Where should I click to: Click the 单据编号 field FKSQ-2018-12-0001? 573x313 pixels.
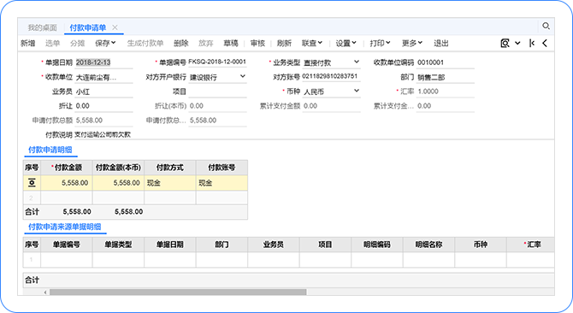click(x=217, y=62)
